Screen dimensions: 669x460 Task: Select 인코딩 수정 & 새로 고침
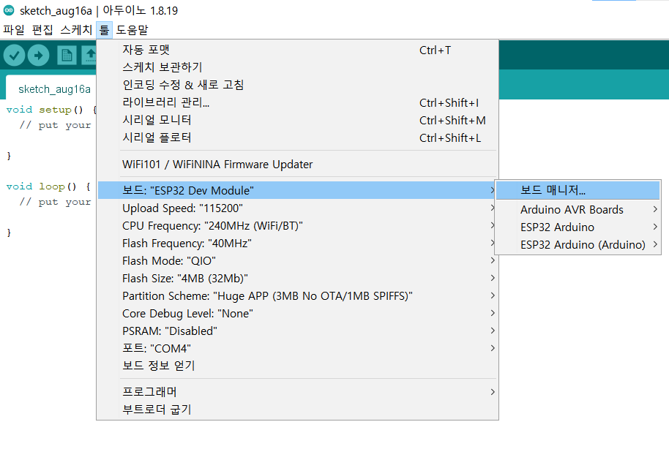point(298,85)
